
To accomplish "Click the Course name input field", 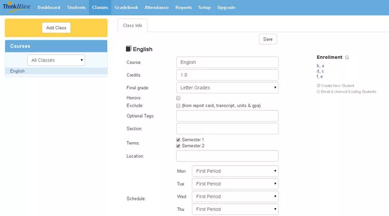I will pos(227,62).
